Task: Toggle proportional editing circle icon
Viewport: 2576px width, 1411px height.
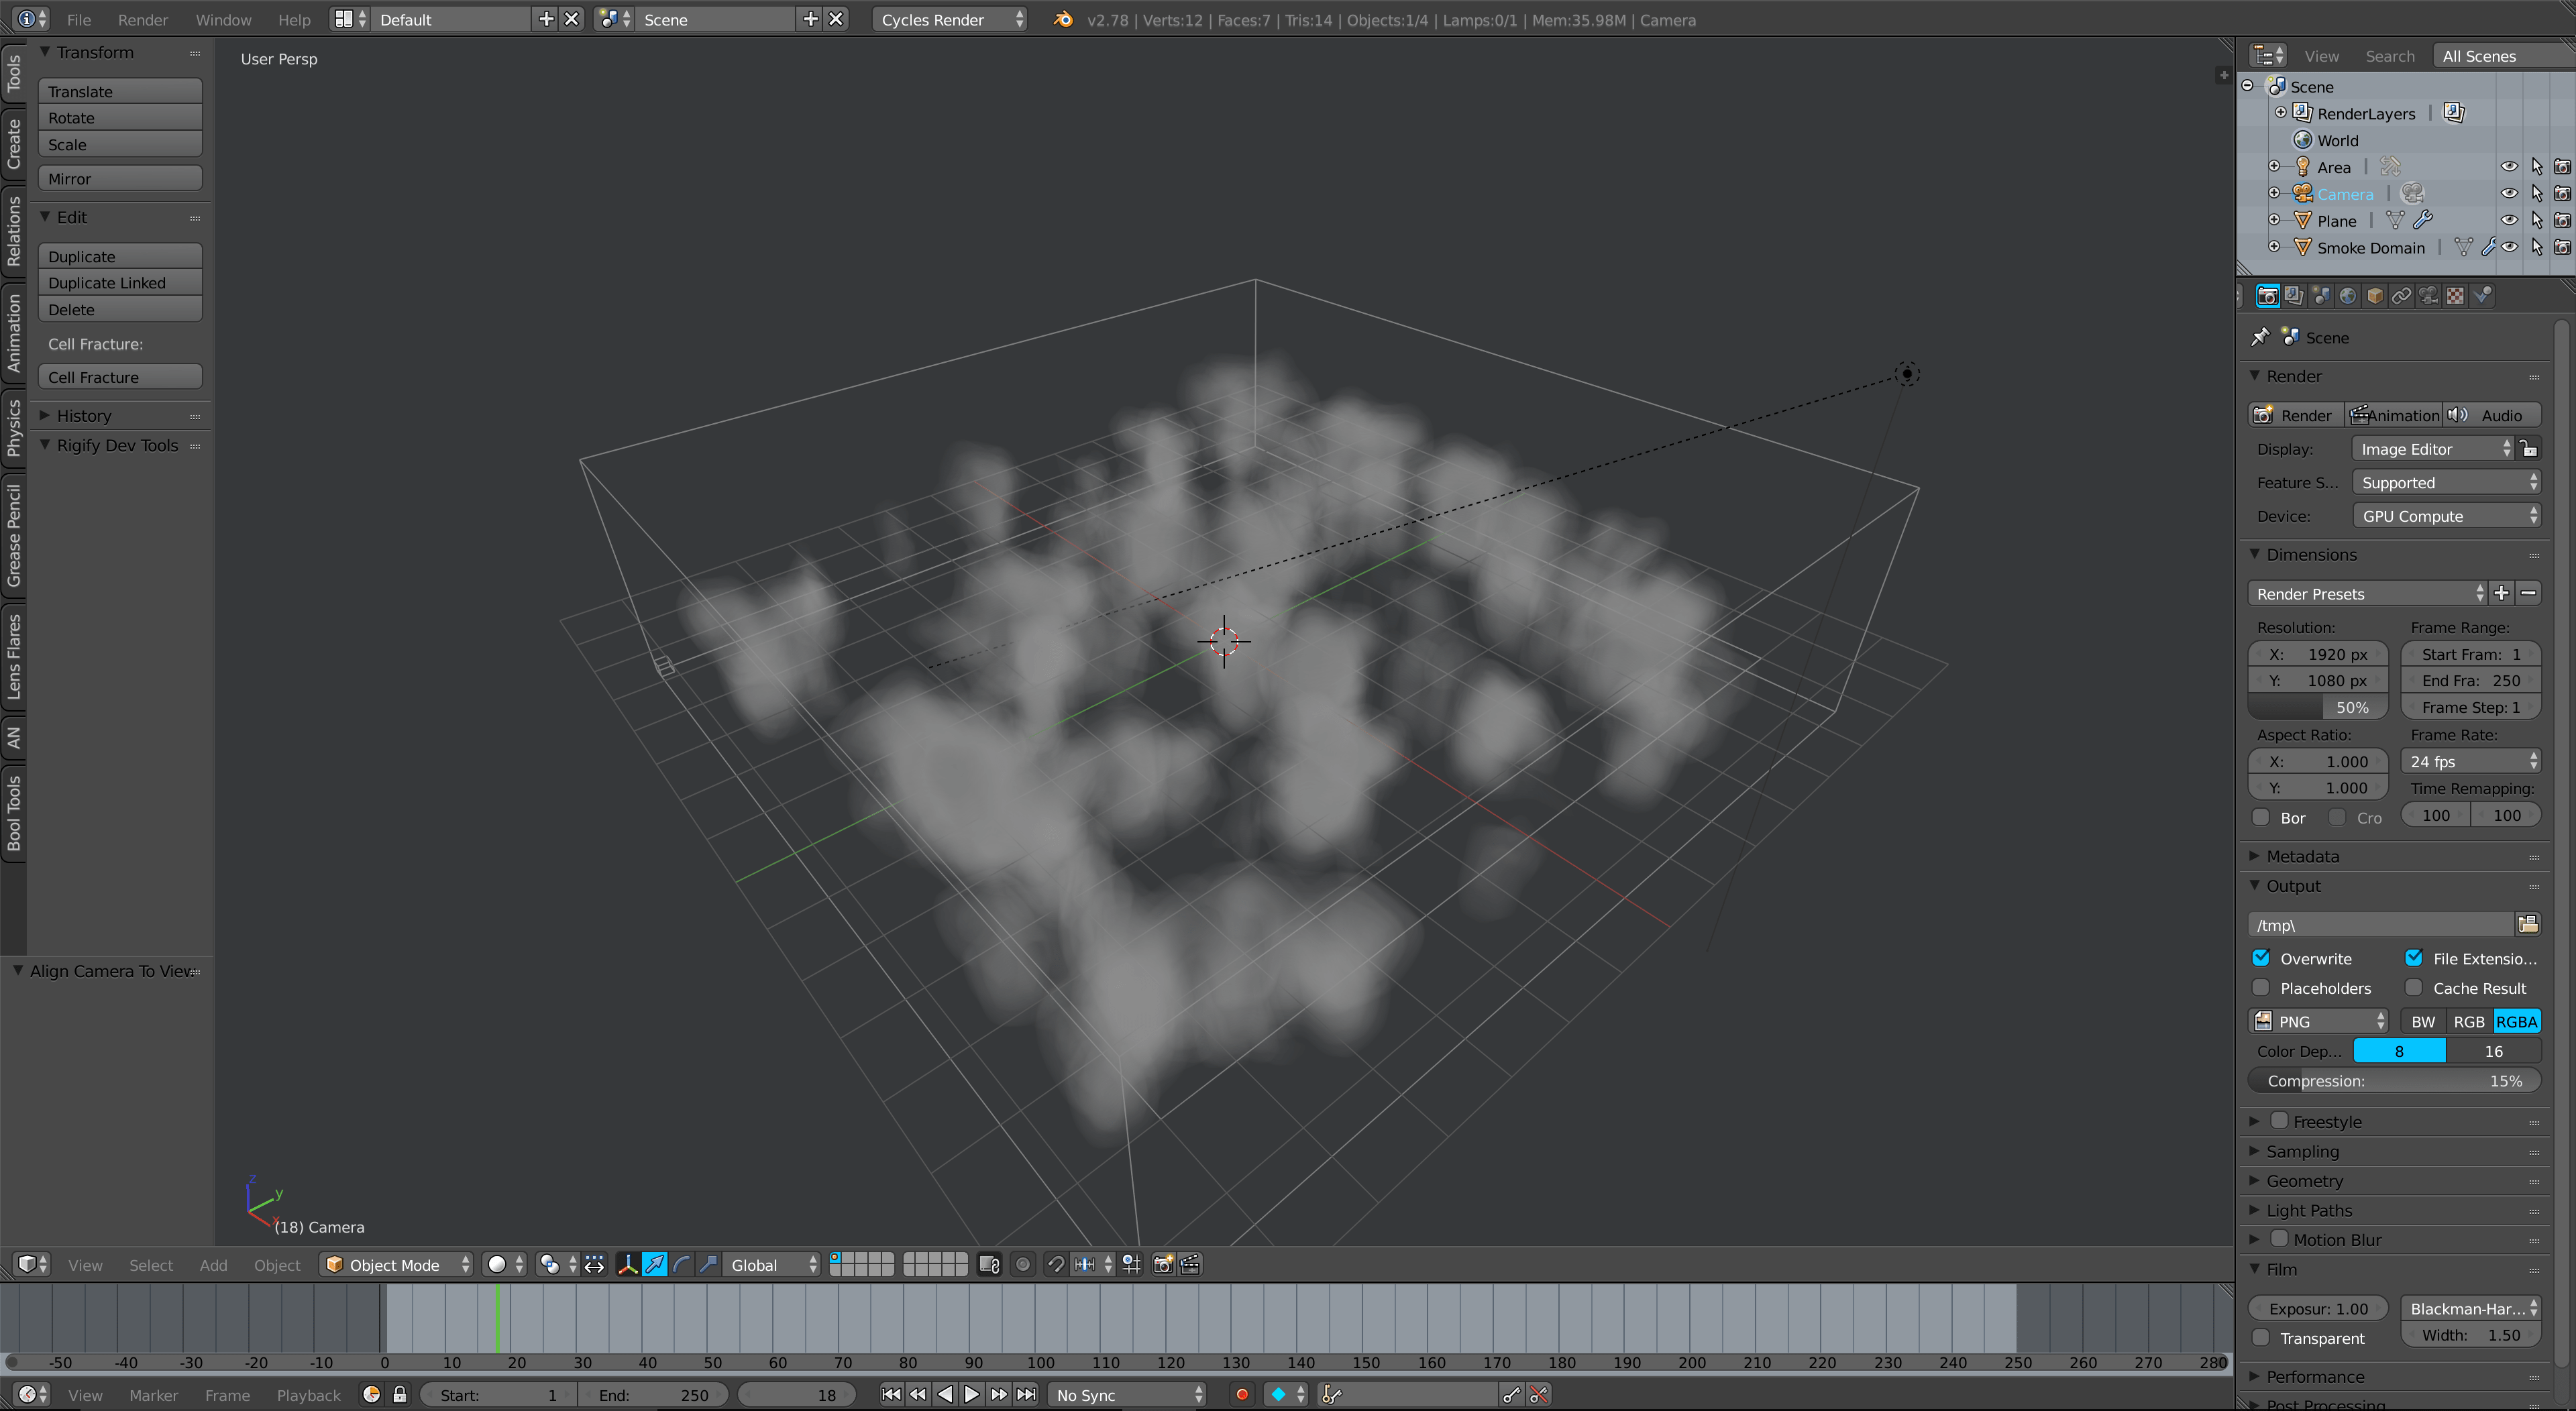Action: pyautogui.click(x=1023, y=1265)
